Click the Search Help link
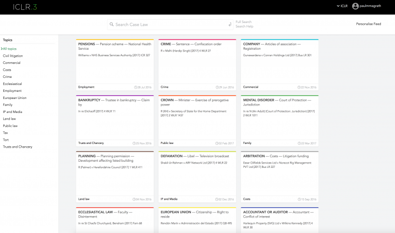This screenshot has width=395, height=233. (x=244, y=27)
